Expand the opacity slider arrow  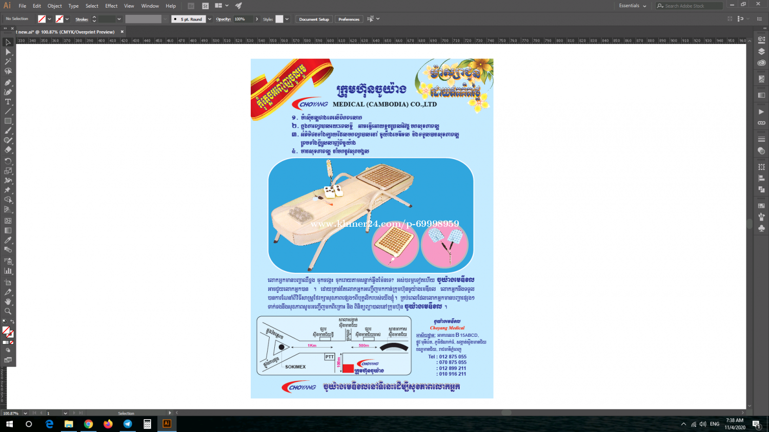[x=257, y=19]
